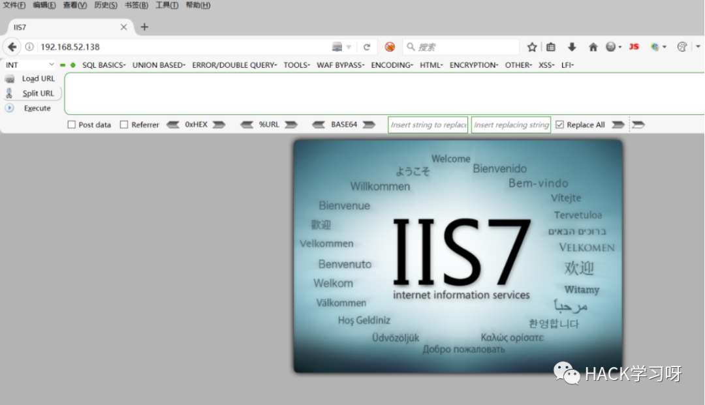
Task: Click the green circle HackBar icon
Action: pyautogui.click(x=73, y=65)
